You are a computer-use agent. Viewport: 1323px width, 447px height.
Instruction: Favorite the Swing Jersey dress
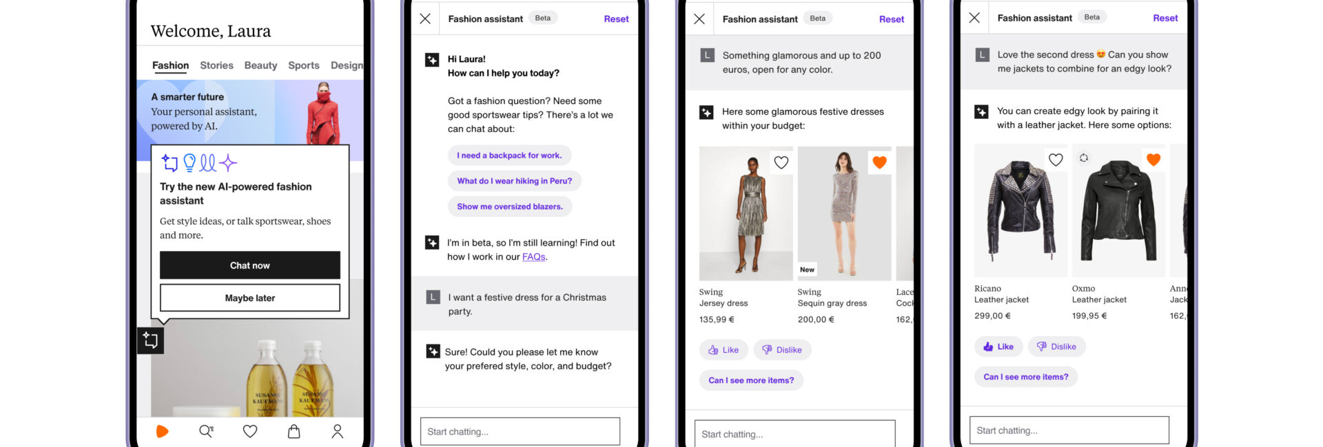click(781, 162)
